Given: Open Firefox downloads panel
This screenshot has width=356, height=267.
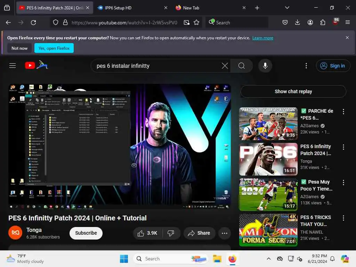Looking at the screenshot, I should pyautogui.click(x=298, y=23).
